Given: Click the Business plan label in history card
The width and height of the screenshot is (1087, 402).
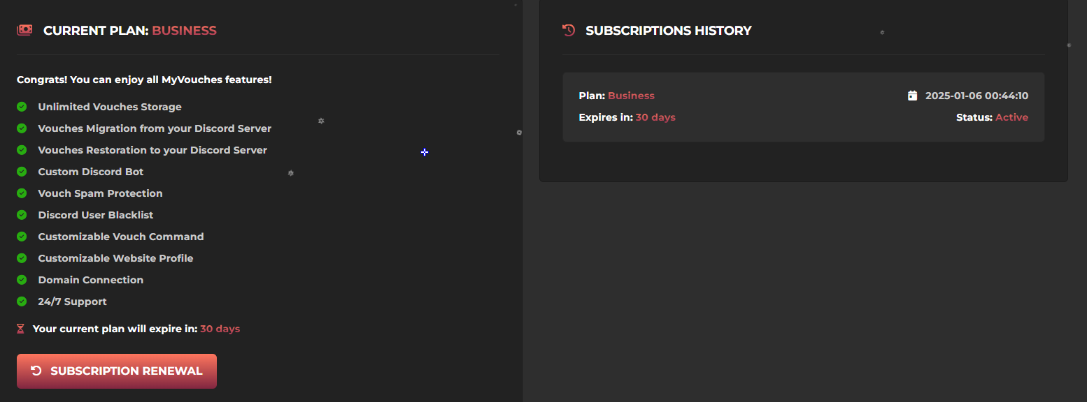Looking at the screenshot, I should pyautogui.click(x=631, y=96).
